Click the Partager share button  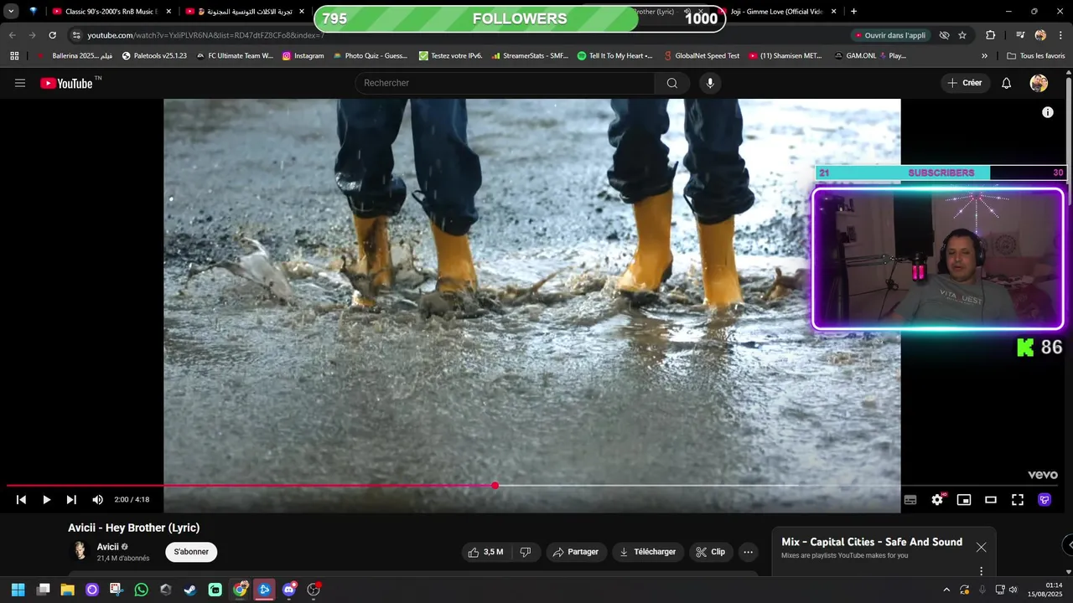[576, 552]
